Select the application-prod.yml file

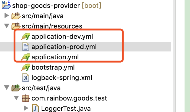[x=64, y=47]
